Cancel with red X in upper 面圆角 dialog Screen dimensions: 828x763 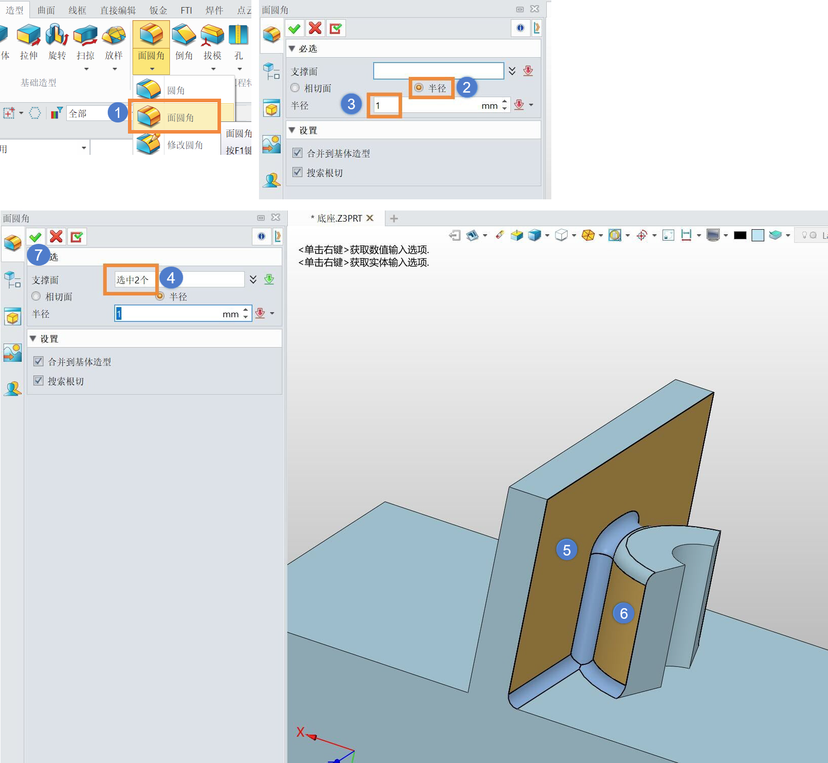click(x=315, y=28)
